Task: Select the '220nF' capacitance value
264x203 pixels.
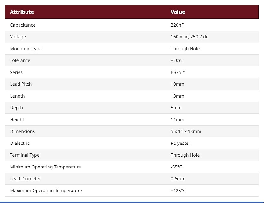Action: pyautogui.click(x=177, y=25)
